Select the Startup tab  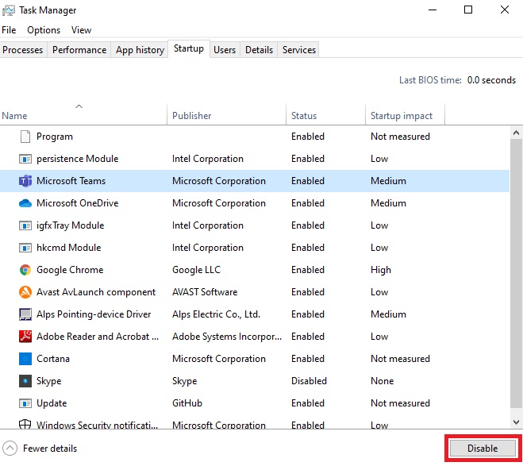(x=189, y=48)
